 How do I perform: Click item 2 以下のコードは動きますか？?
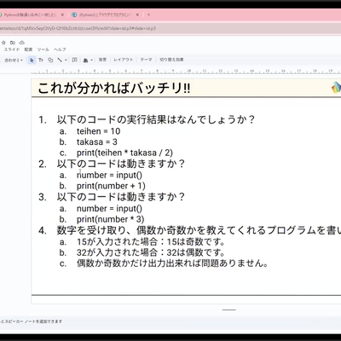(x=120, y=164)
